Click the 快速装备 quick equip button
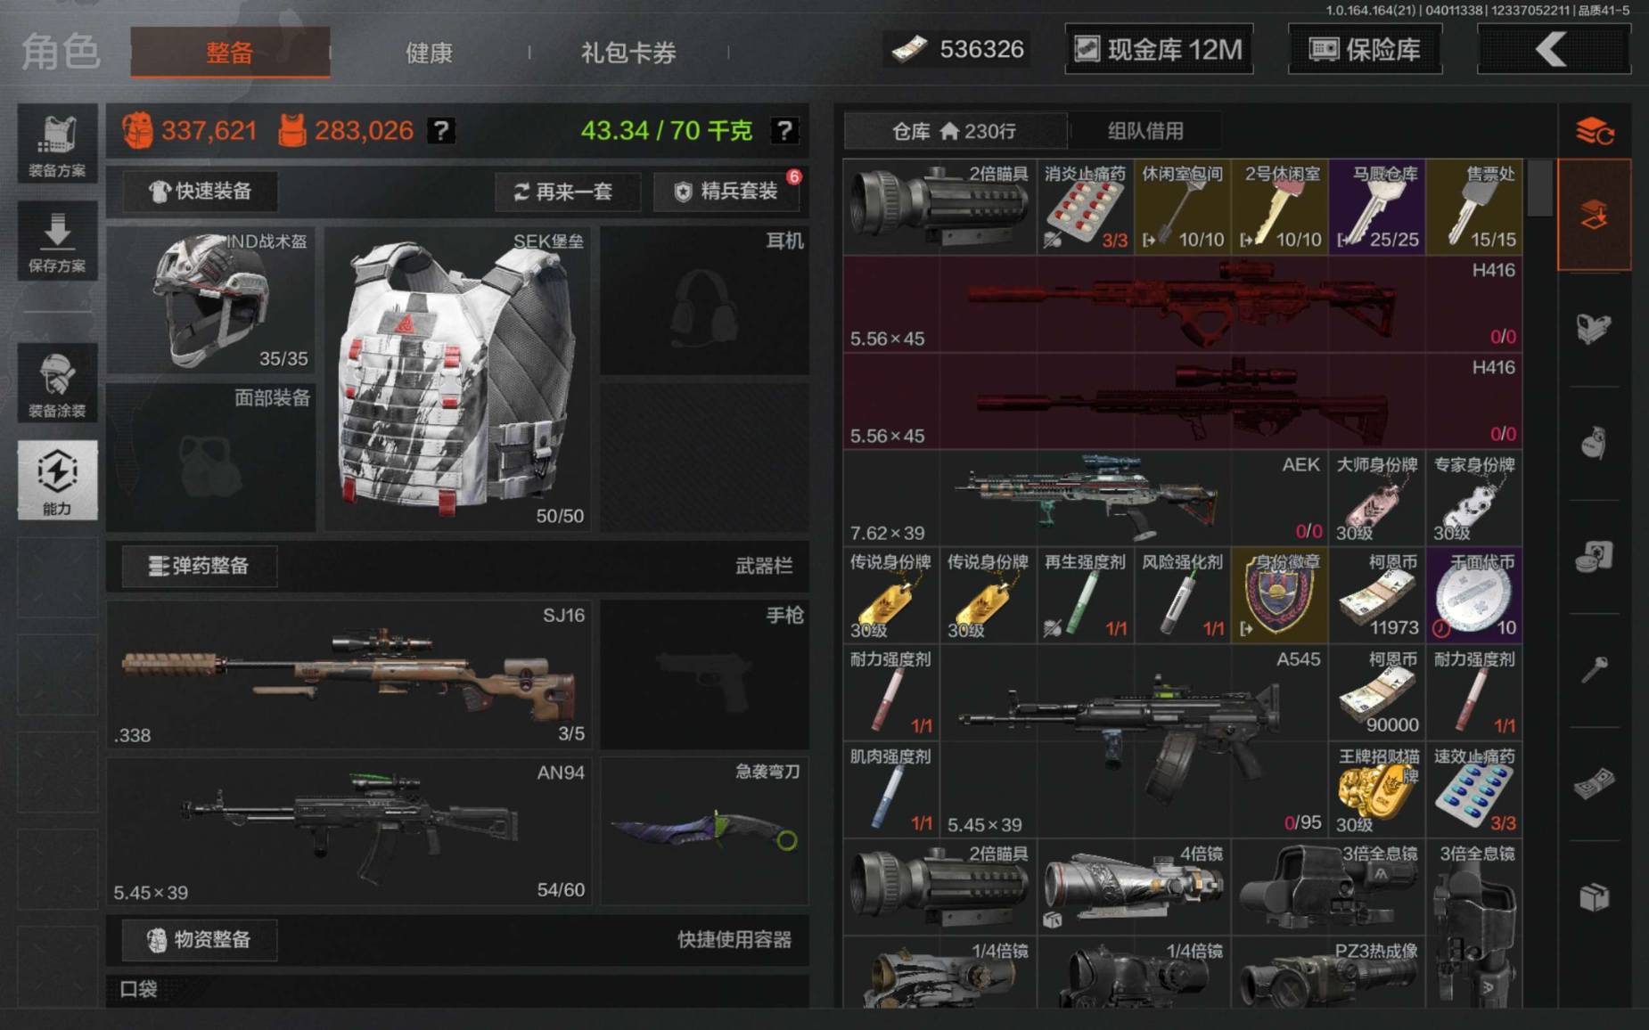The width and height of the screenshot is (1649, 1030). (201, 192)
